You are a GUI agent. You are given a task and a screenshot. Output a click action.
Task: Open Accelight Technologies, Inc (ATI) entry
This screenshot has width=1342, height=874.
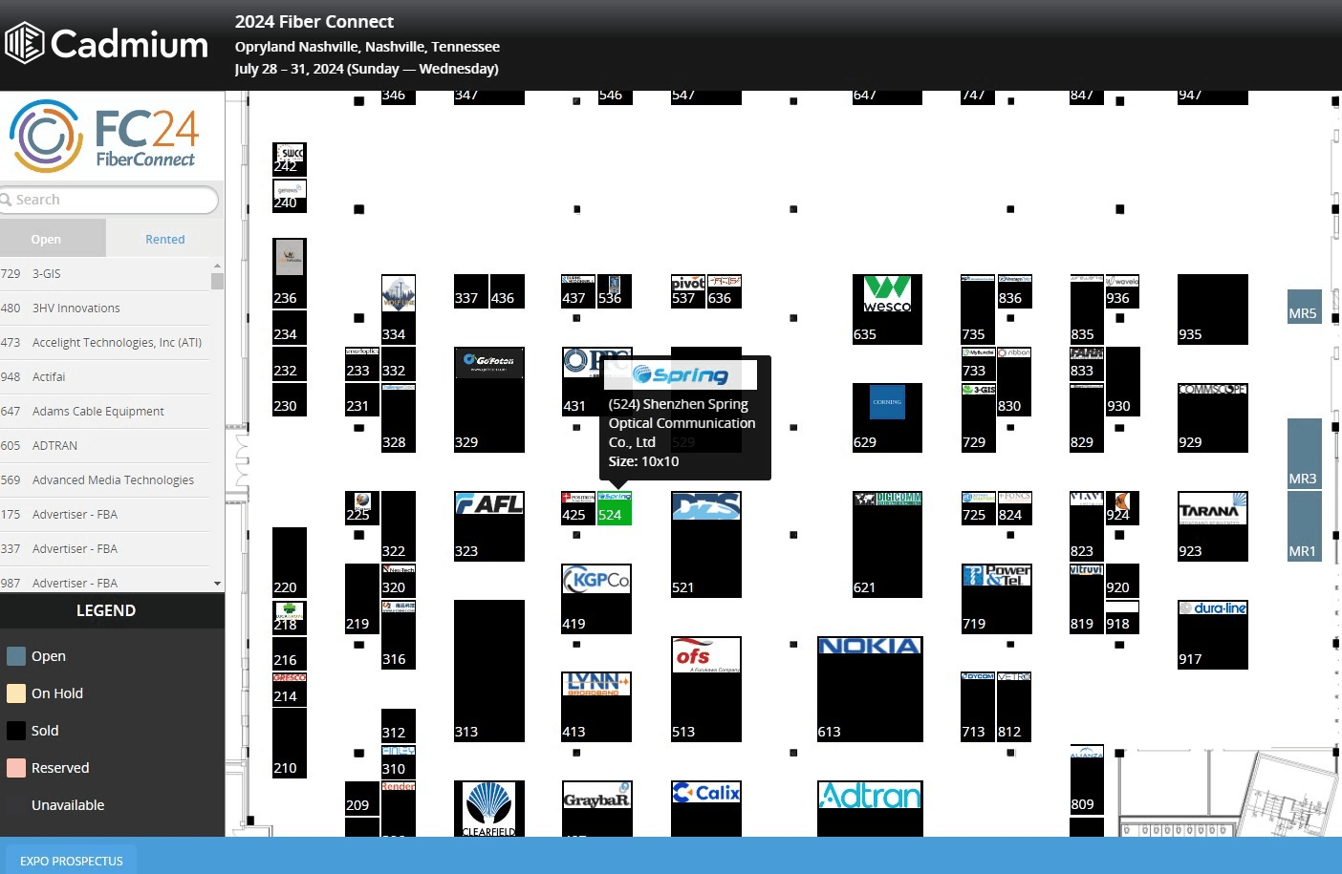tap(105, 343)
